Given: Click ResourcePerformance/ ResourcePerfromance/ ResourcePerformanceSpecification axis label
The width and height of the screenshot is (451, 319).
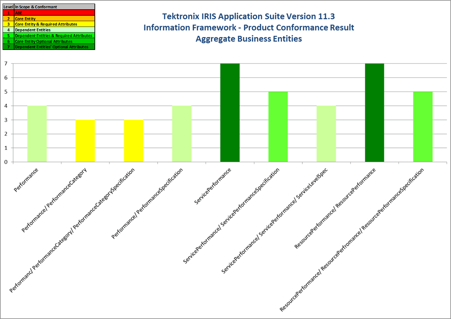Looking at the screenshot, I should [352, 240].
